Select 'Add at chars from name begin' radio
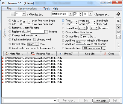123x104 pixels. click(10, 21)
